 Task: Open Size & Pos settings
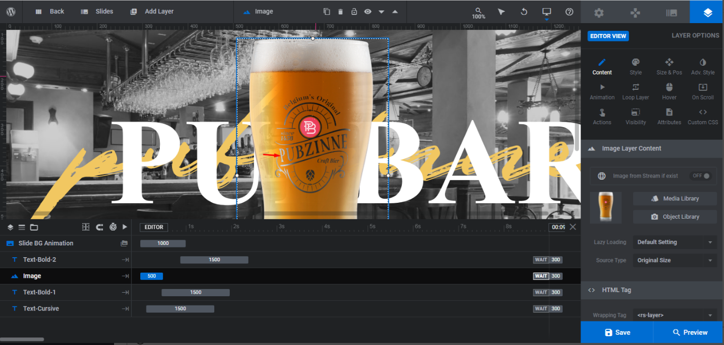669,67
